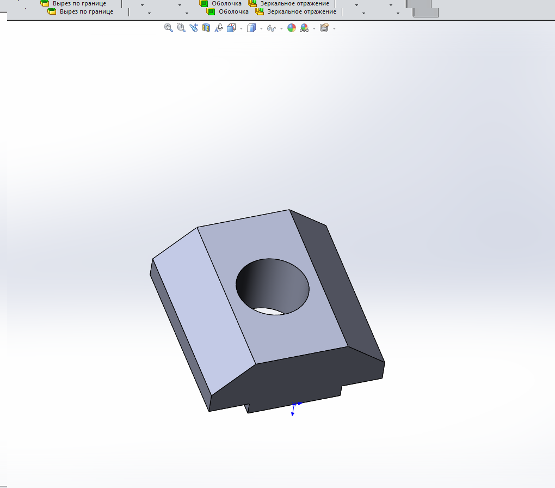The height and width of the screenshot is (488, 555).
Task: Expand the View Orientation dropdown arrow
Action: 242,28
